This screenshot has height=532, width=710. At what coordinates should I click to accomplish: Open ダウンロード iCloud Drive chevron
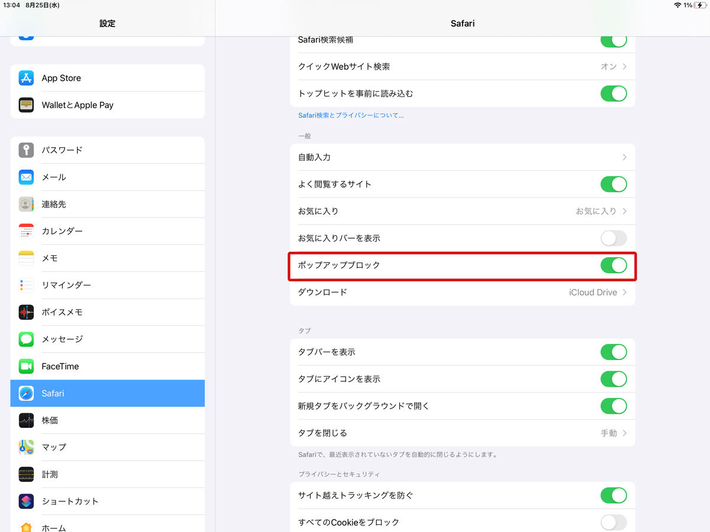(625, 293)
